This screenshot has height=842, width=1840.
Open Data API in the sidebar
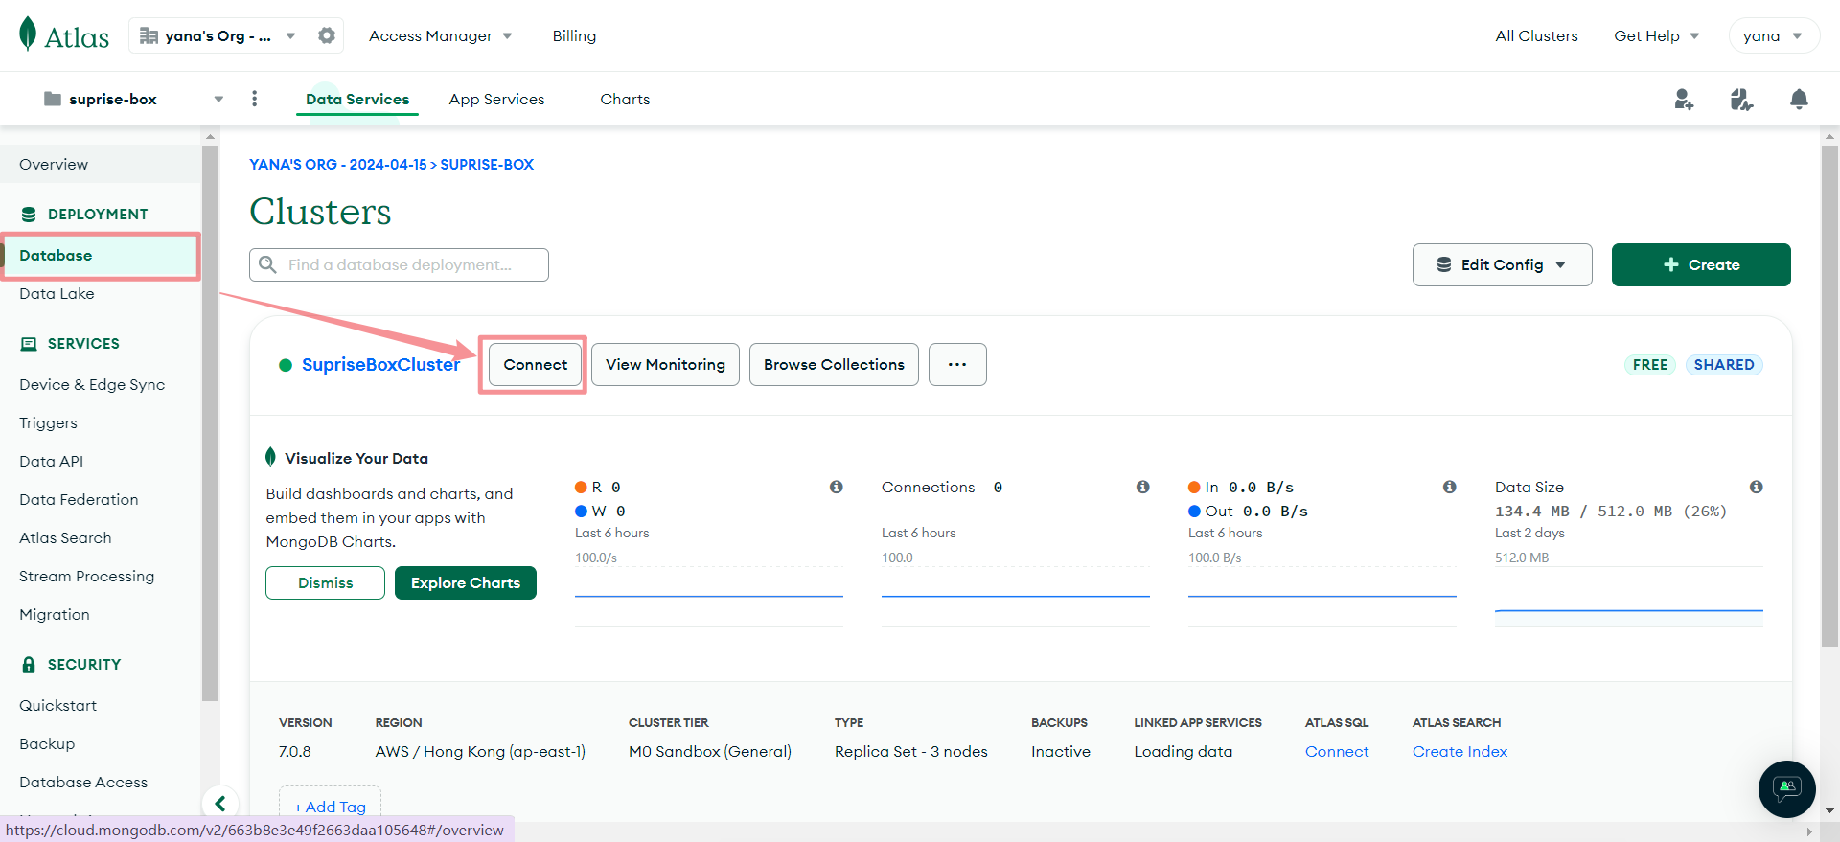(51, 461)
